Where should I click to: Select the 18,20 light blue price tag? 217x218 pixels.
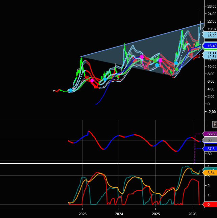[x=212, y=35]
